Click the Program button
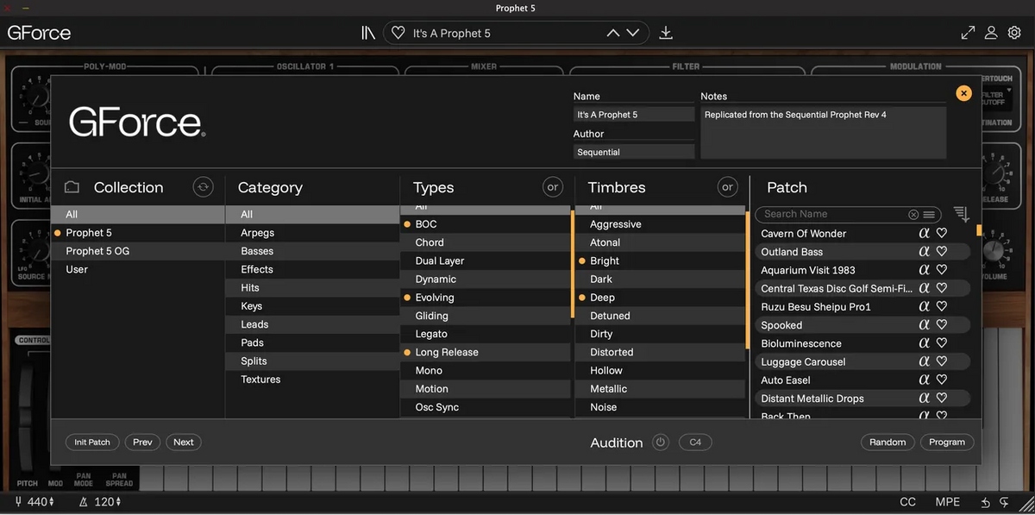1035x515 pixels. coord(947,442)
